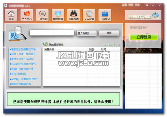Viewport: 167px width, 117px height.
Task: Click the blue house logo icon
Action: [x=155, y=15]
